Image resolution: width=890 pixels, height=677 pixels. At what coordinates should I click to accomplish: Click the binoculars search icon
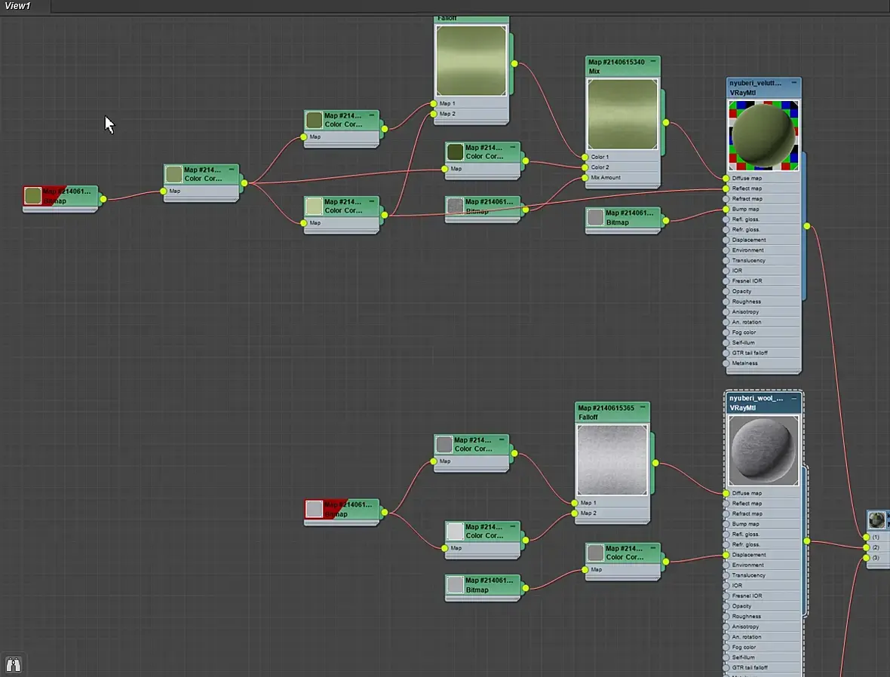[x=13, y=664]
